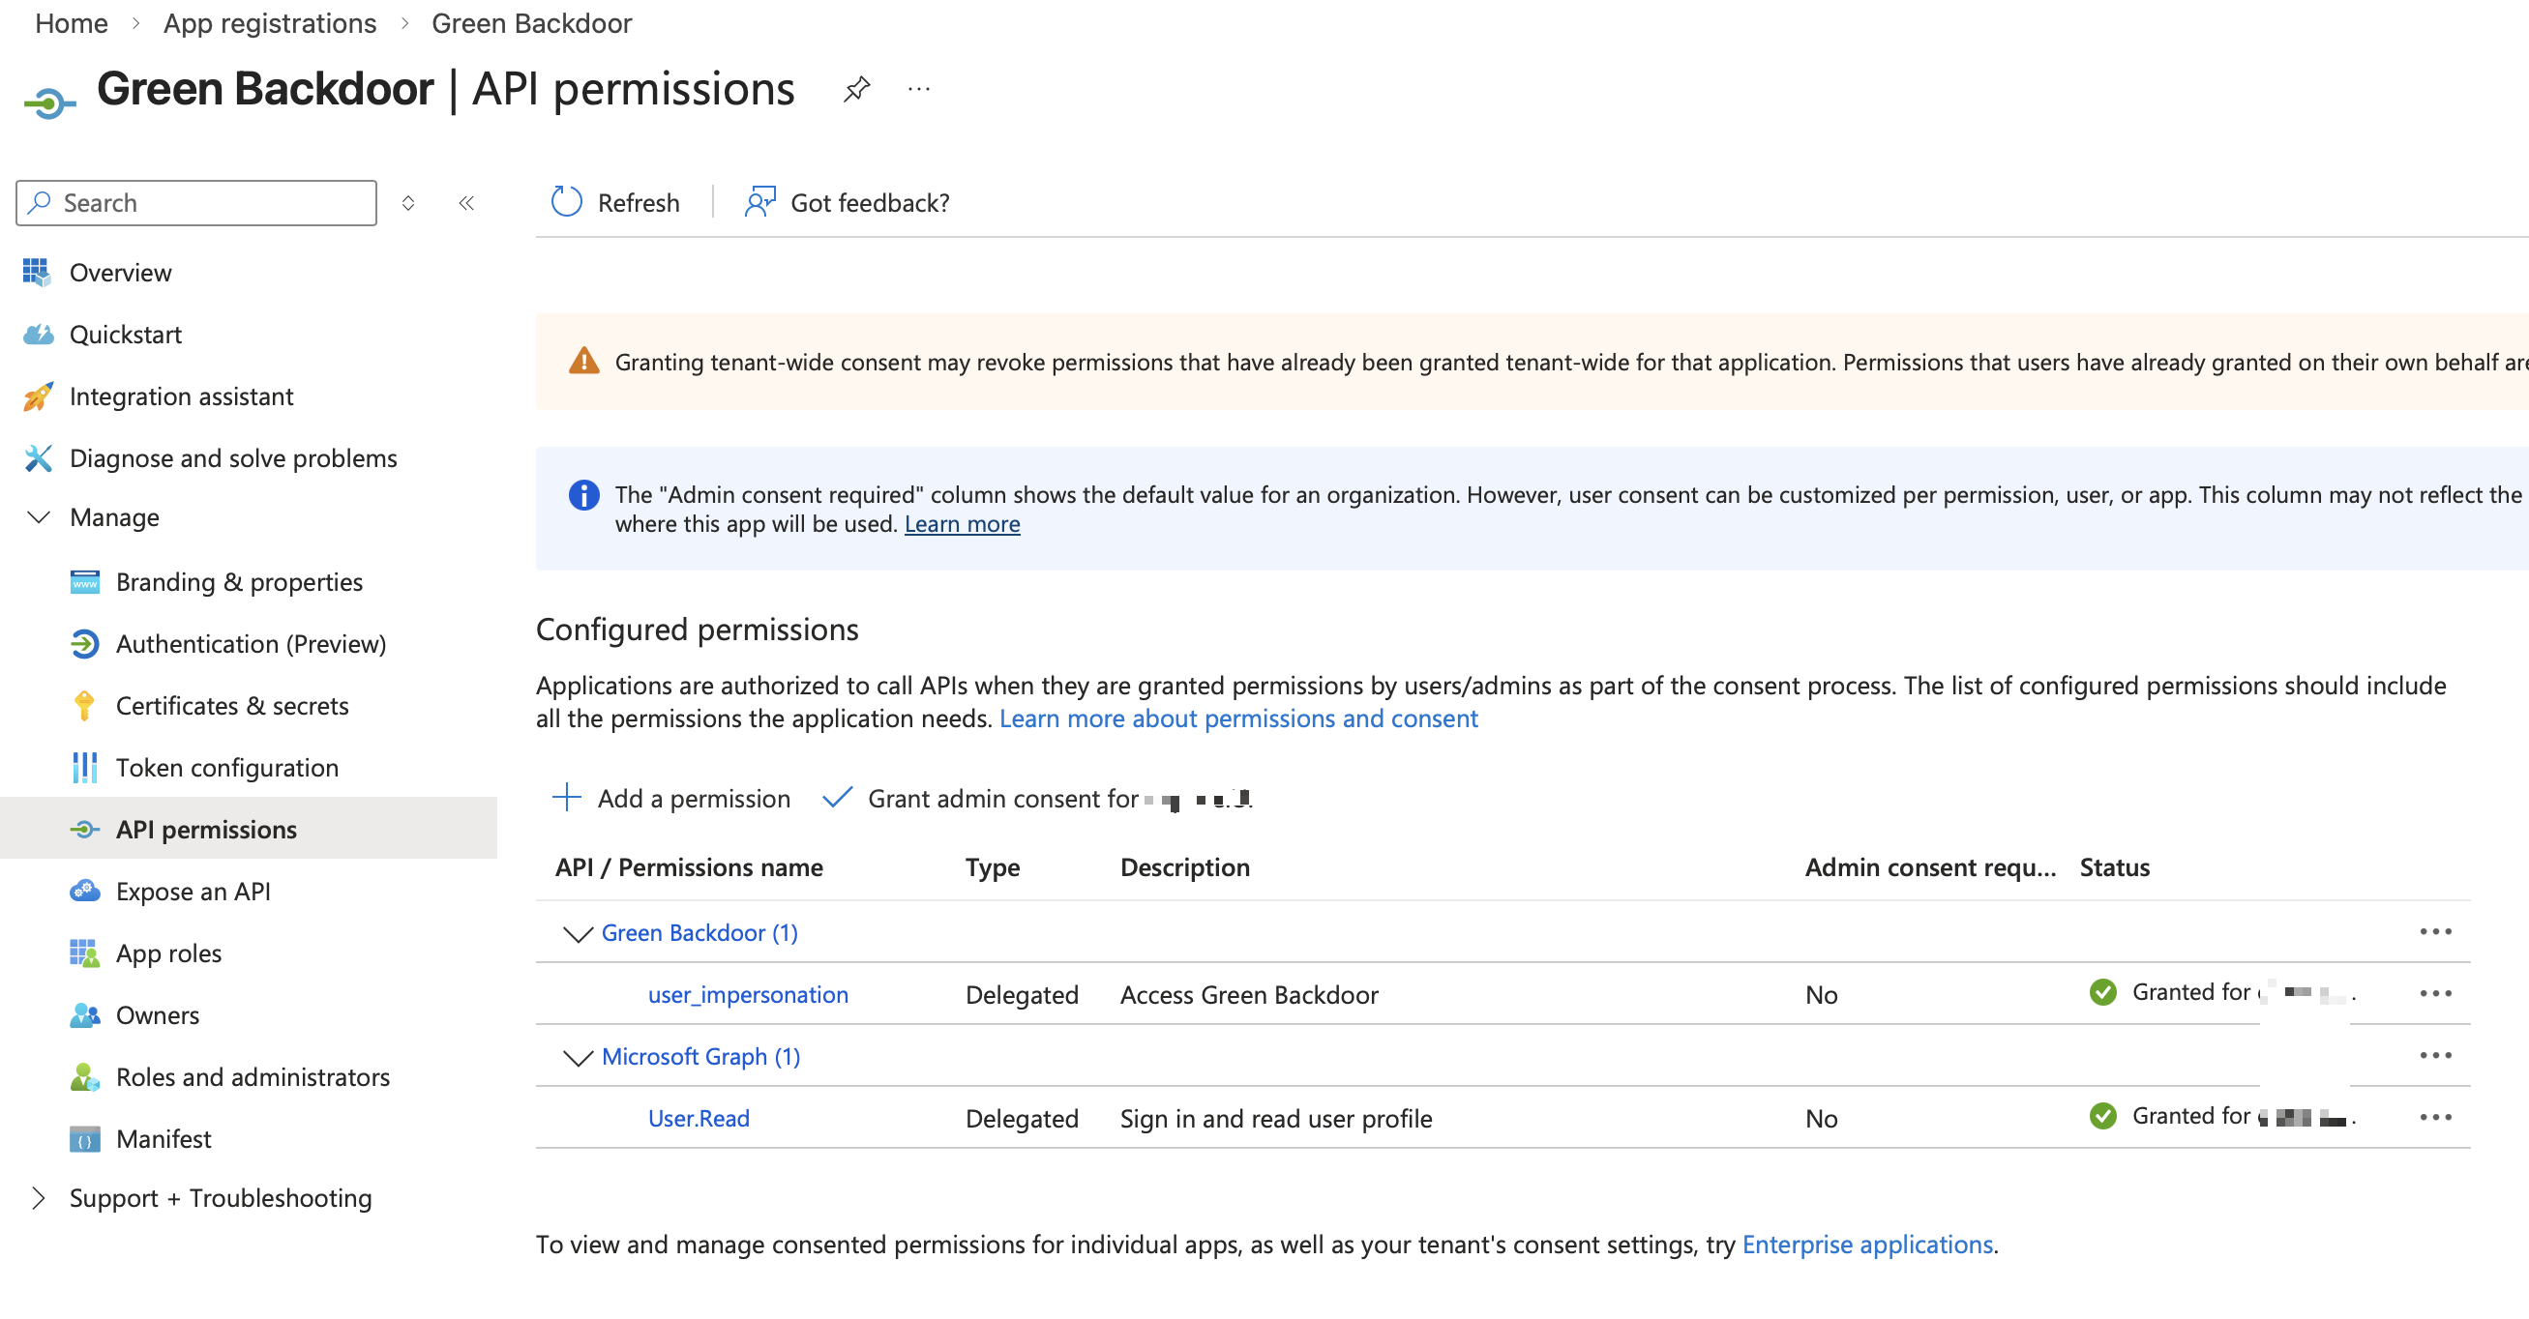Click the feedback person icon
The height and width of the screenshot is (1319, 2529).
pos(759,202)
